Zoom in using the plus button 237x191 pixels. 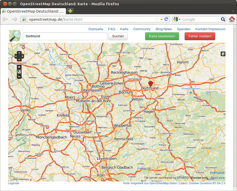coord(19,67)
